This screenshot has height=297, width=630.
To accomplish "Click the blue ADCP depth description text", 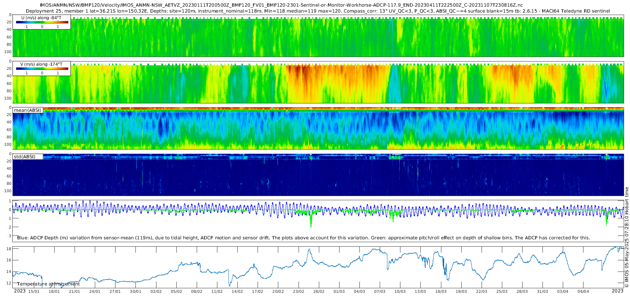I will (303, 238).
